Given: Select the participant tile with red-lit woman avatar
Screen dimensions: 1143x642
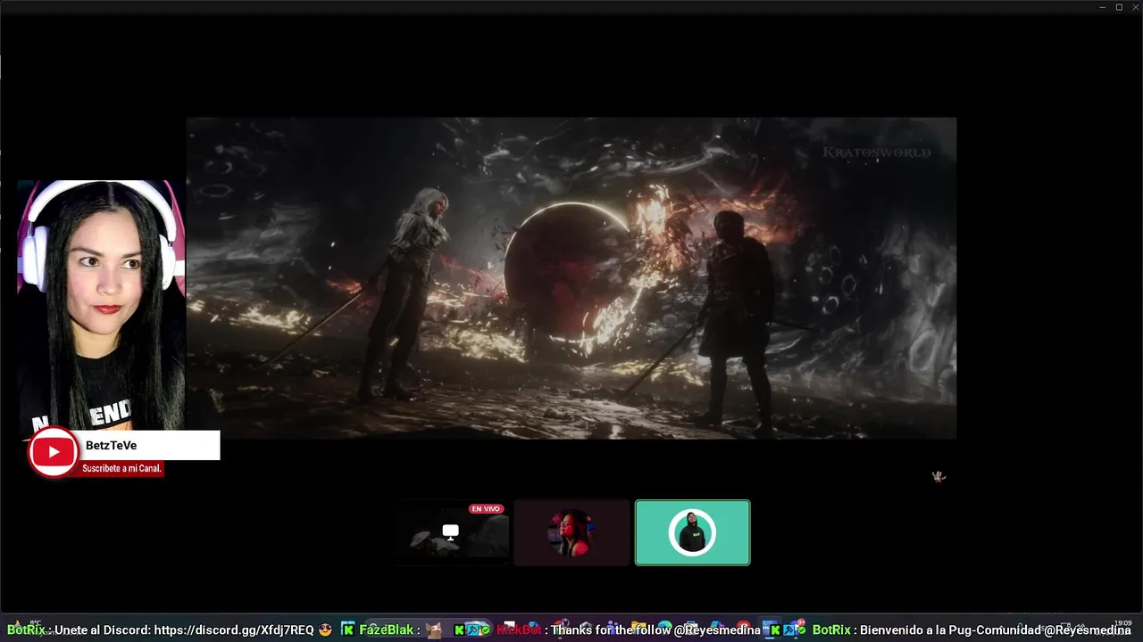Looking at the screenshot, I should 571,532.
